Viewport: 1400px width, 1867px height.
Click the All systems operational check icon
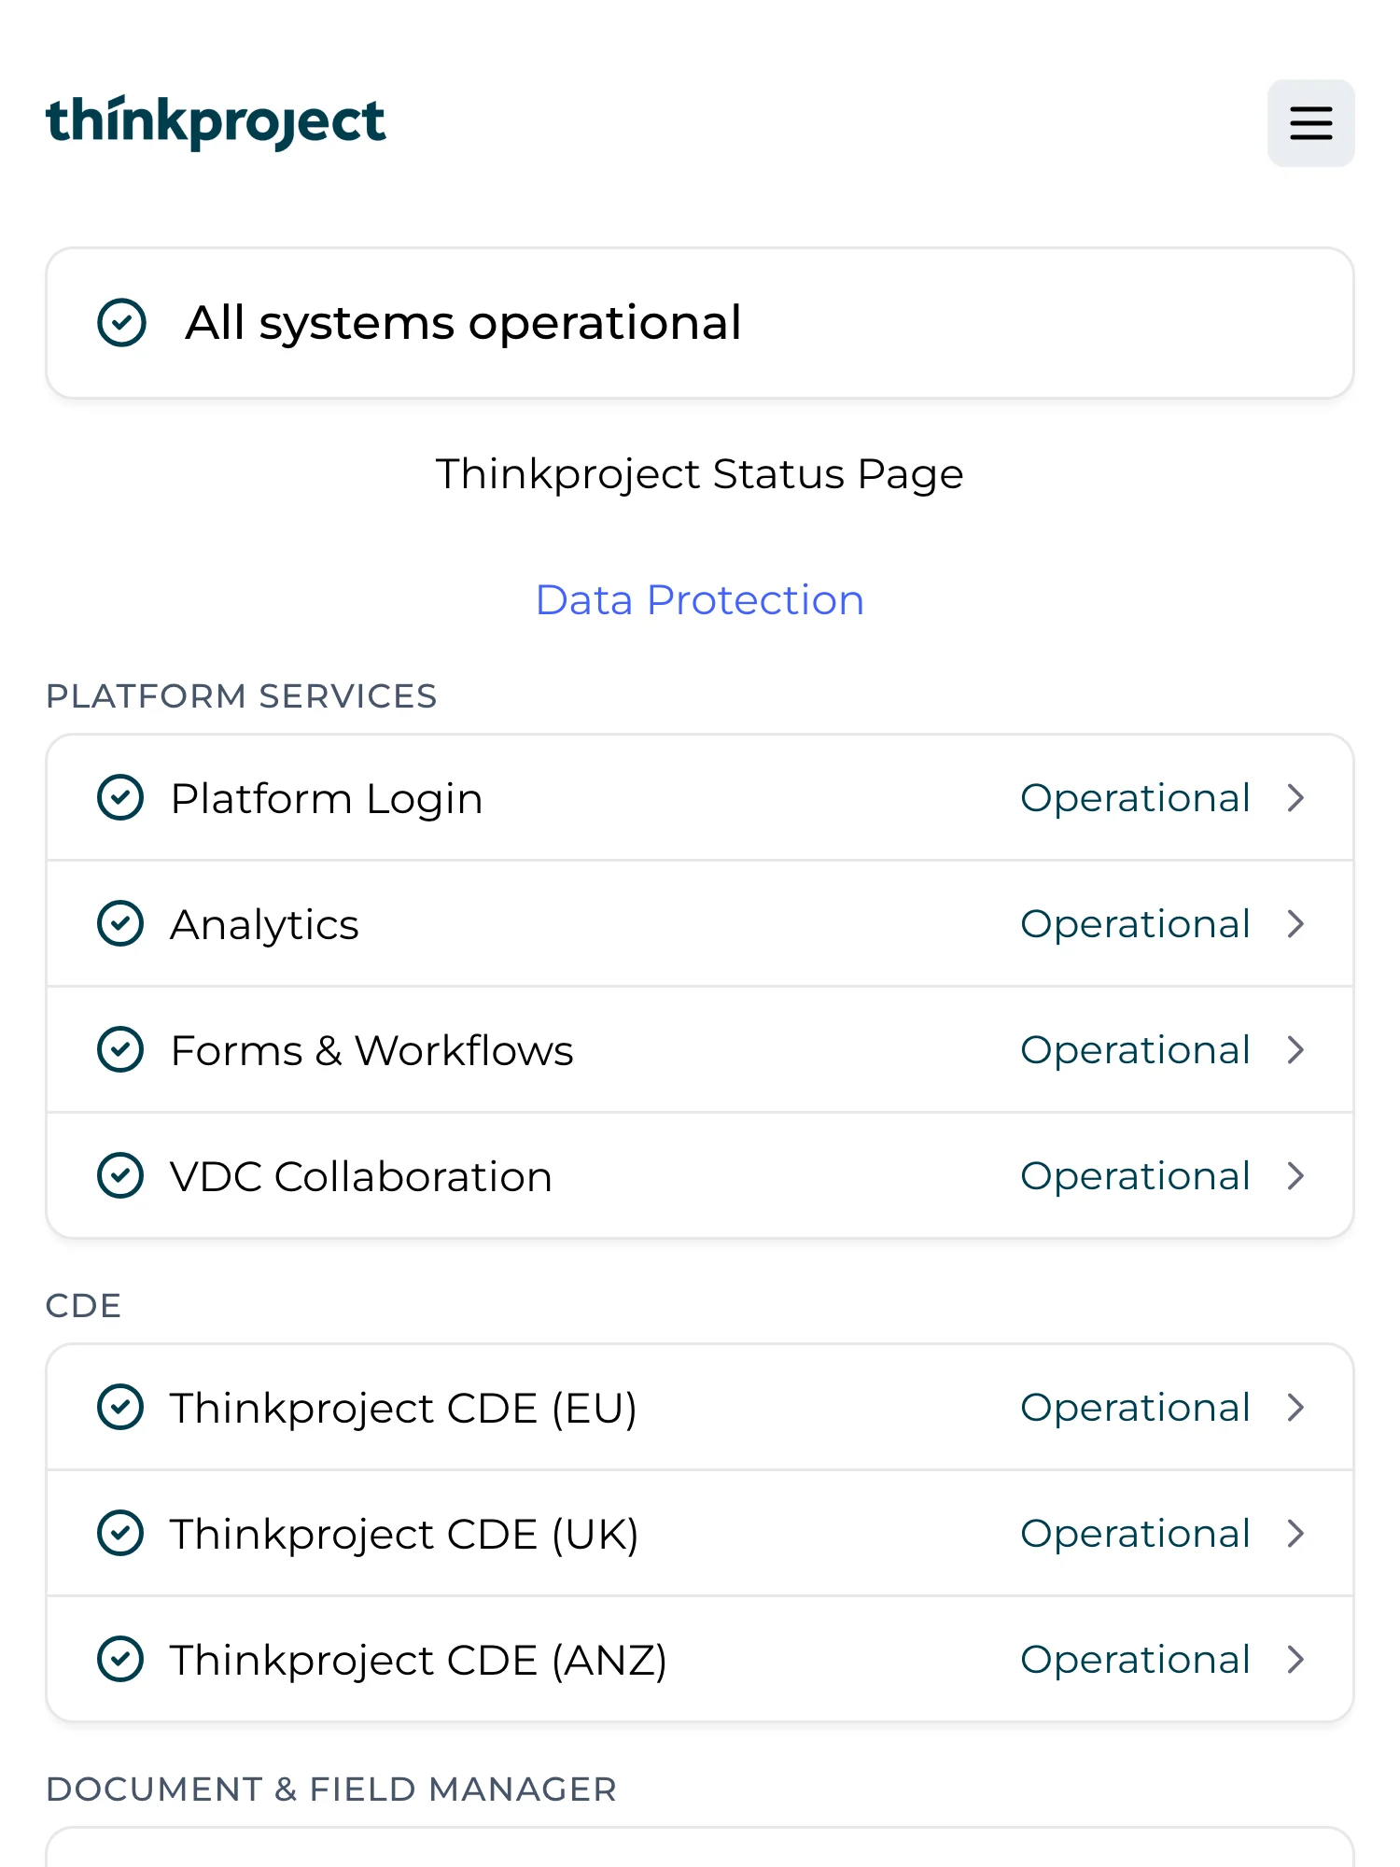[x=121, y=323]
